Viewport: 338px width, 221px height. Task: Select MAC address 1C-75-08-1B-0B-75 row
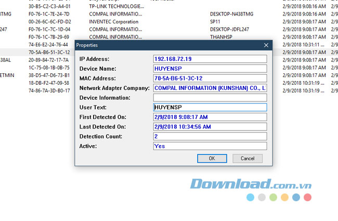pyautogui.click(x=49, y=68)
